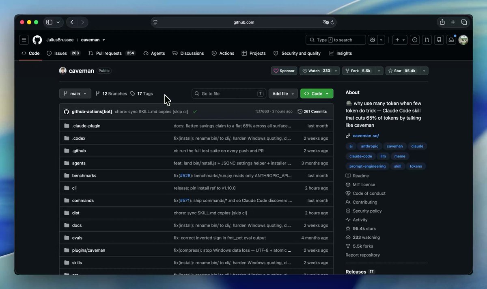487x289 pixels.
Task: Toggle the Safari sidebar icon
Action: pos(50,22)
